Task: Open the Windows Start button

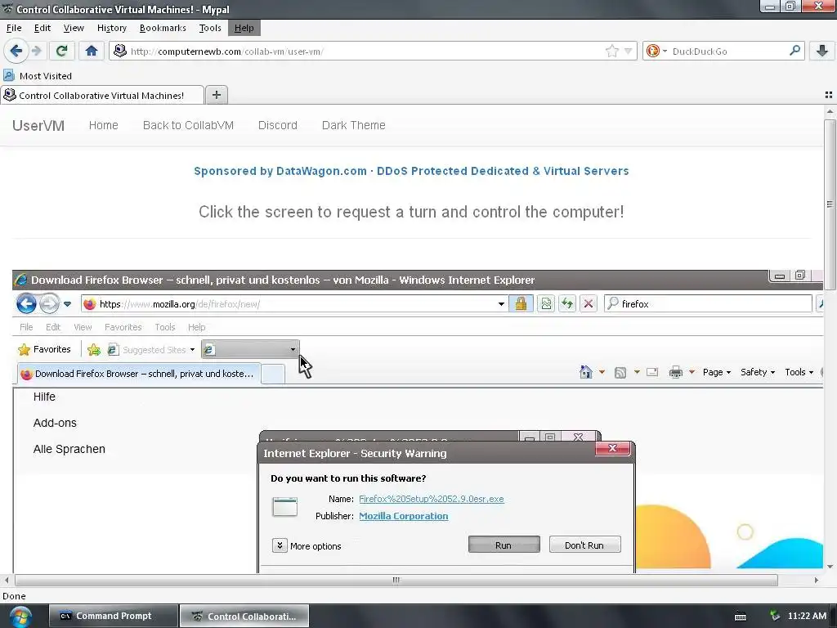Action: click(20, 617)
